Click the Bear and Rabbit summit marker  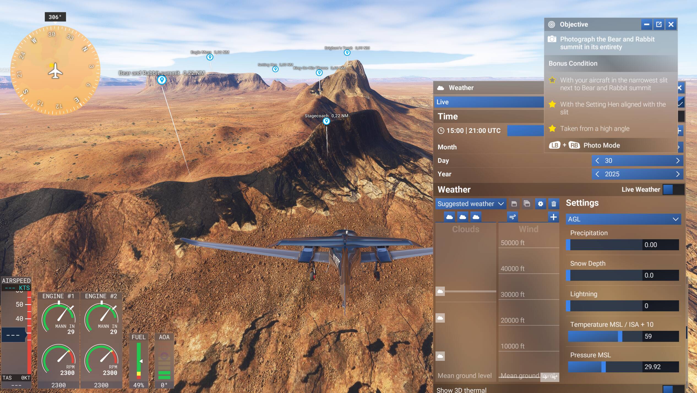coord(162,80)
